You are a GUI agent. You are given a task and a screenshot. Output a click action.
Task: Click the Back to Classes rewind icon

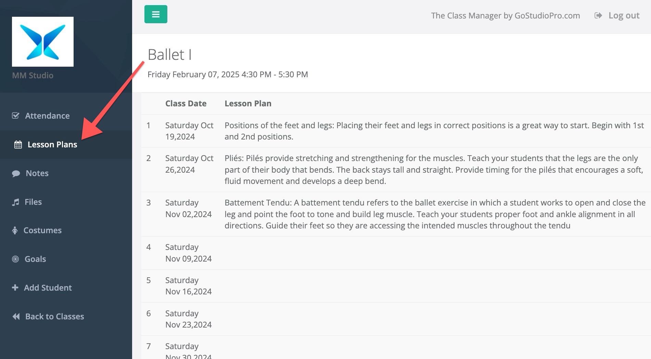pos(16,317)
